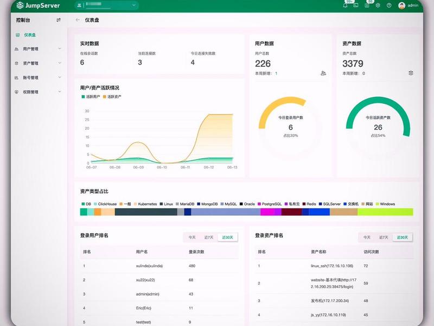Click total users number 226
Image resolution: width=434 pixels, height=326 pixels.
263,64
